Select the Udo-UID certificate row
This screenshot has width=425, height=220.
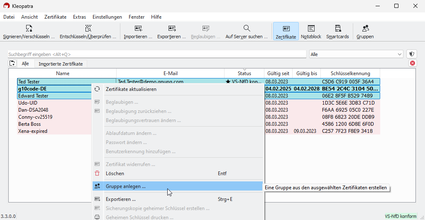(x=198, y=103)
